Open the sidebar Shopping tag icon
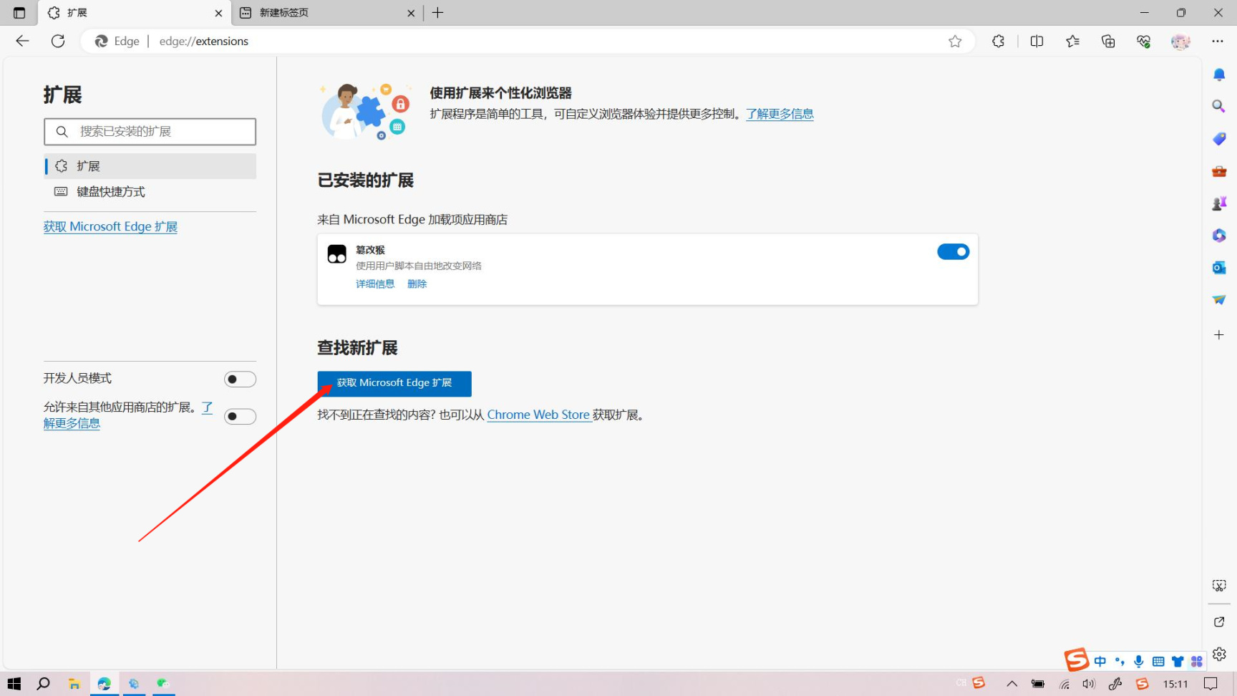 click(x=1219, y=139)
